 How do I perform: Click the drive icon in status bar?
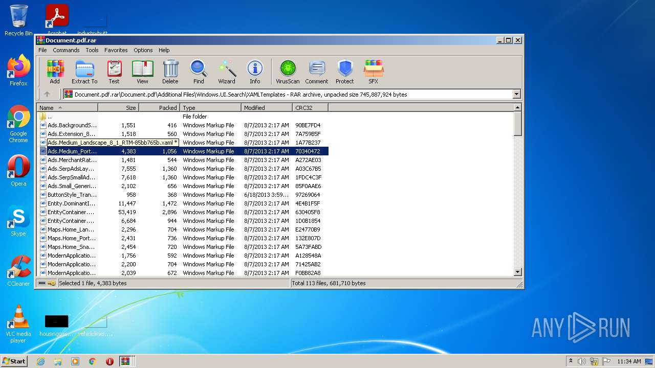click(42, 283)
